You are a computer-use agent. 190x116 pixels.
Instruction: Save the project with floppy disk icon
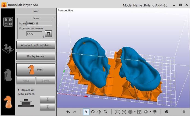6,24
